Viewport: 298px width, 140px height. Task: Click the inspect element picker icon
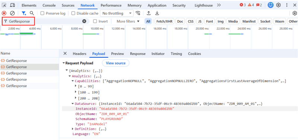pos(4,5)
